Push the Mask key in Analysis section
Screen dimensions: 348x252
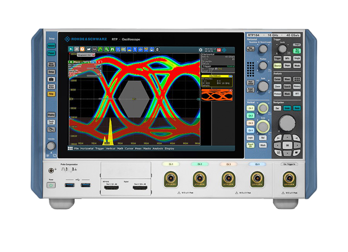tap(287, 93)
